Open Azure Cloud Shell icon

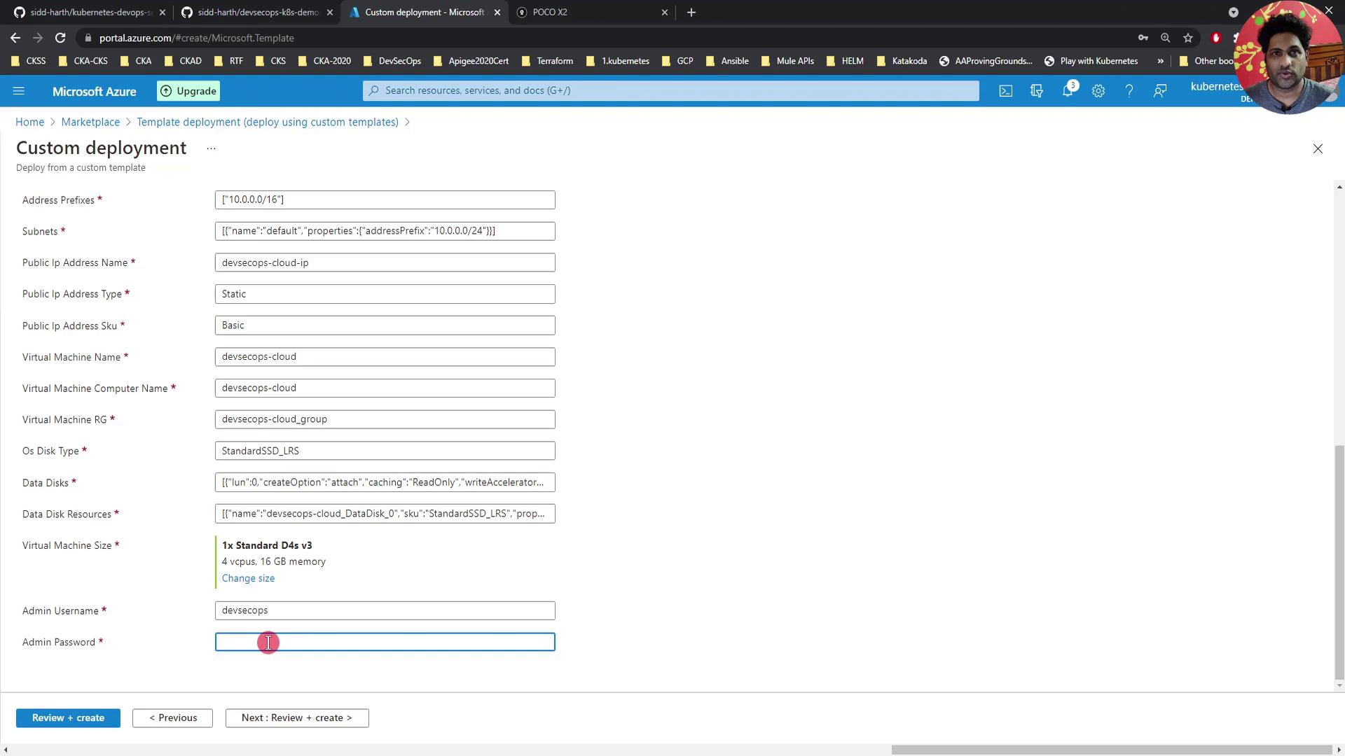click(1005, 91)
